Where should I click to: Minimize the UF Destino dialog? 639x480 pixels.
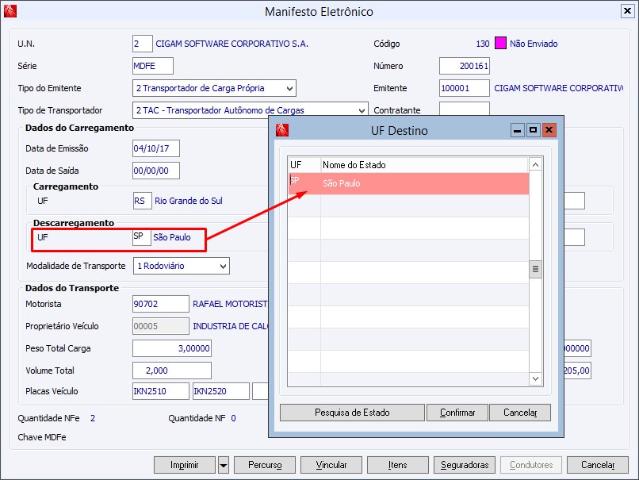(518, 130)
